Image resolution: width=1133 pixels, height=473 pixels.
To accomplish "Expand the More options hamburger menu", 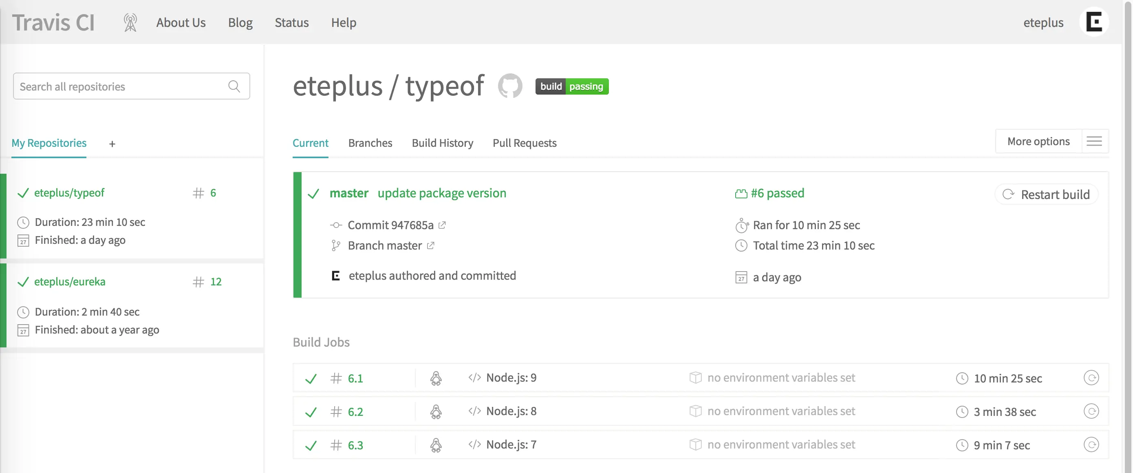I will tap(1094, 141).
